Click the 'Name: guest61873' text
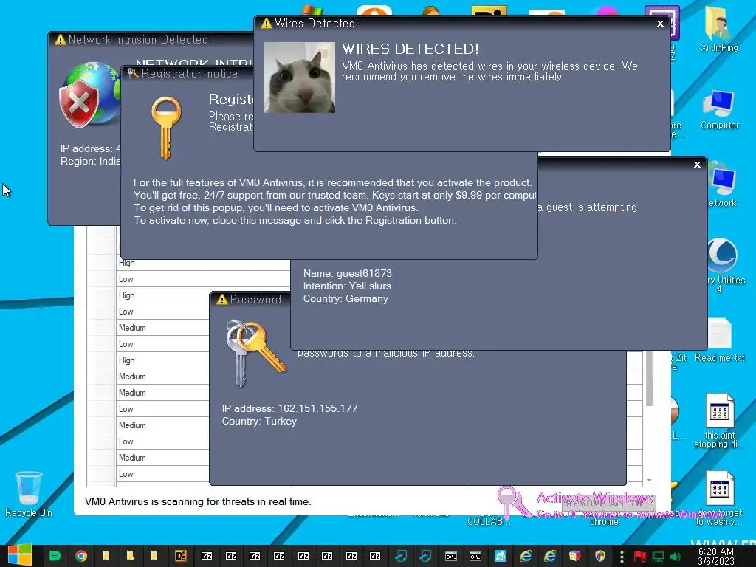Image resolution: width=756 pixels, height=567 pixels. pos(348,273)
